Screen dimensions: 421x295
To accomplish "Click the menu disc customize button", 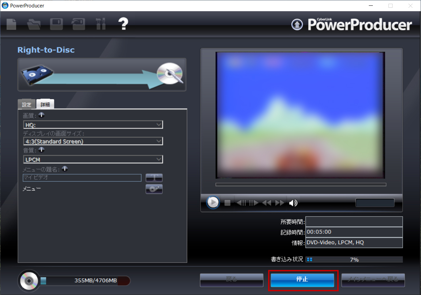I will 154,189.
